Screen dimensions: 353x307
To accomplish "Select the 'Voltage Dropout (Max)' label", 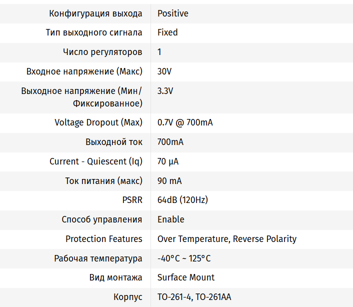I will pos(98,122).
